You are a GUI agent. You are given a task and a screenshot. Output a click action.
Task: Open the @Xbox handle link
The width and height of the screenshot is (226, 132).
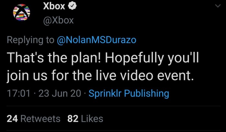click(58, 21)
